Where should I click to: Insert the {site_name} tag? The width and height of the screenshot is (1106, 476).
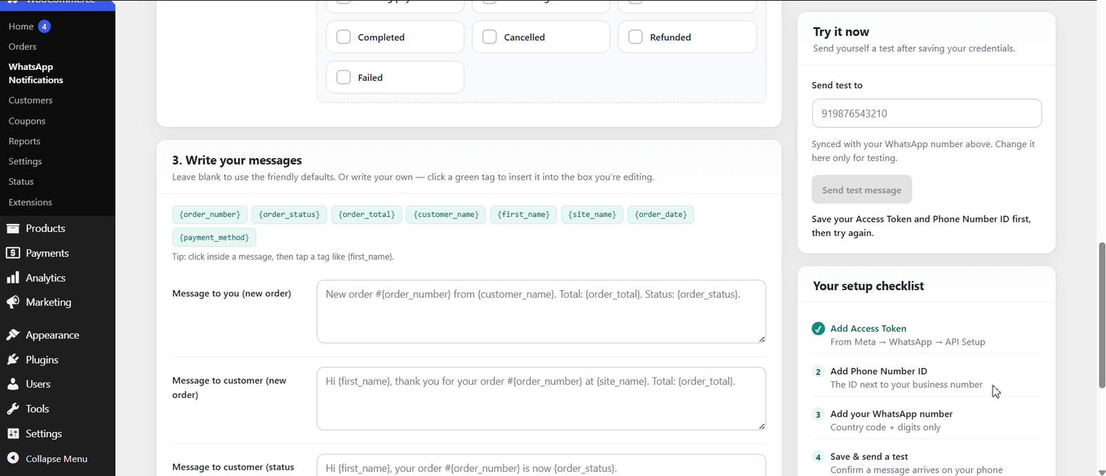tap(592, 214)
